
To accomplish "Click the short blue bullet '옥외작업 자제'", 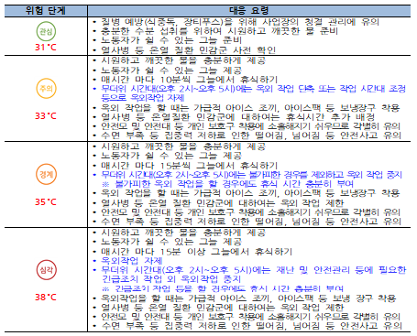I will [132, 261].
